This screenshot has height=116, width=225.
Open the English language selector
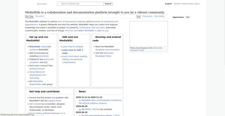(168, 4)
